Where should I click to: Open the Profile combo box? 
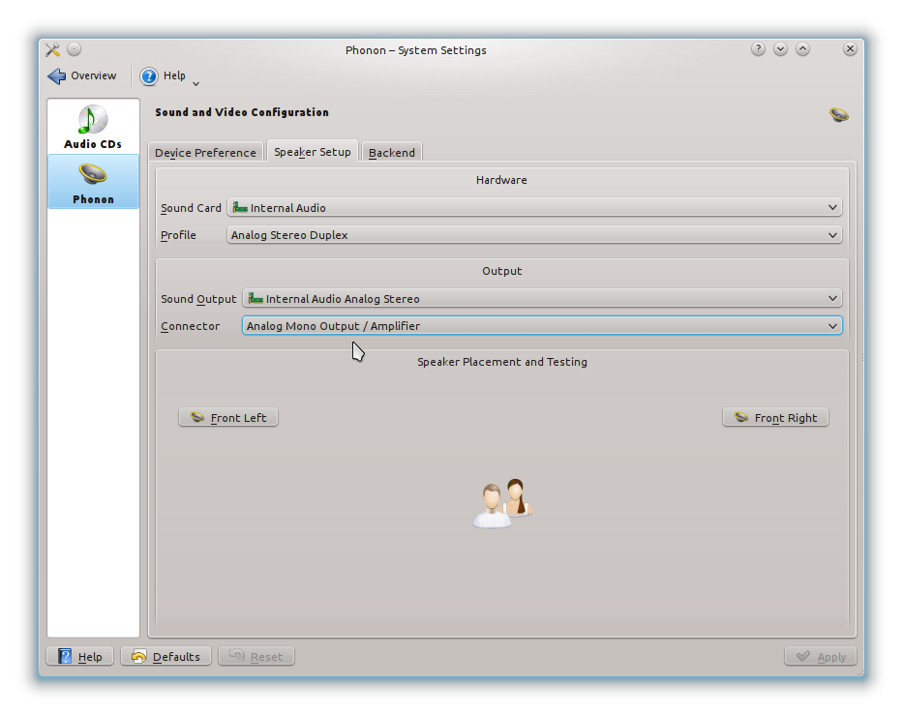pos(534,235)
